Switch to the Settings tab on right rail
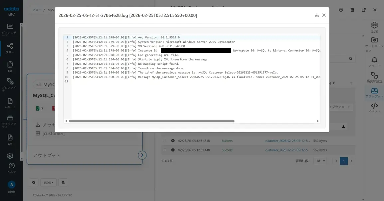The height and width of the screenshot is (201, 384). 374,27
